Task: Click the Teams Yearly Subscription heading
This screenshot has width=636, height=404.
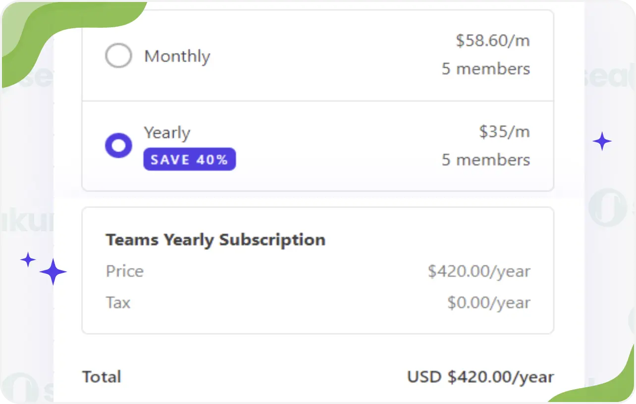Action: tap(215, 240)
